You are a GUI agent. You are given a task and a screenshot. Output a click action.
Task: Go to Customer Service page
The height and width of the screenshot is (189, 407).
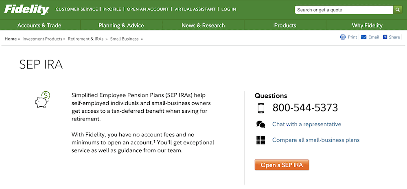pos(77,9)
